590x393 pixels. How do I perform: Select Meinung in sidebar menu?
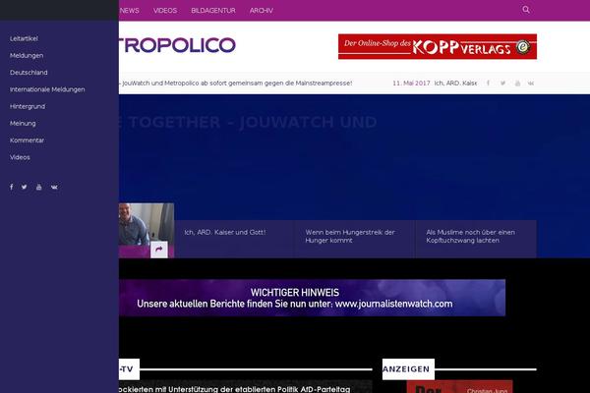(23, 124)
